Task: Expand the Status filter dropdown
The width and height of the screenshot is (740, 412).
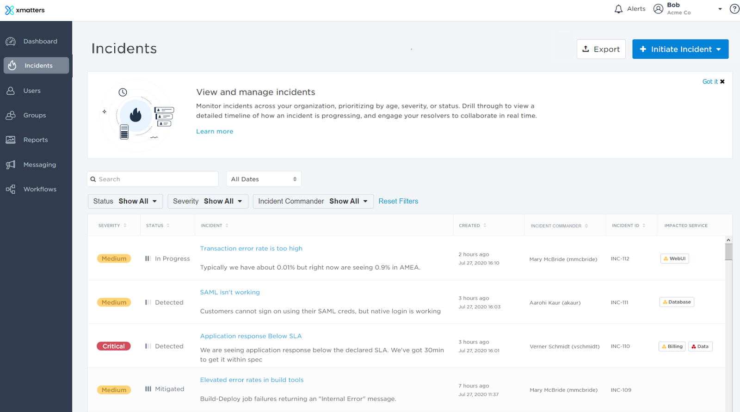Action: coord(125,201)
